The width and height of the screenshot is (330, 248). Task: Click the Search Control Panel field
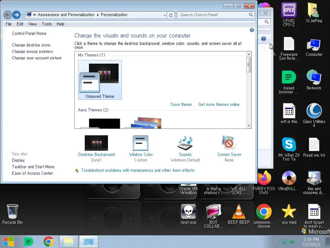(216, 15)
